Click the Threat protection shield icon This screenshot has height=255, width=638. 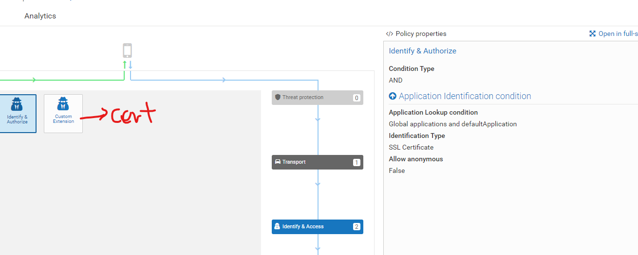pos(278,97)
